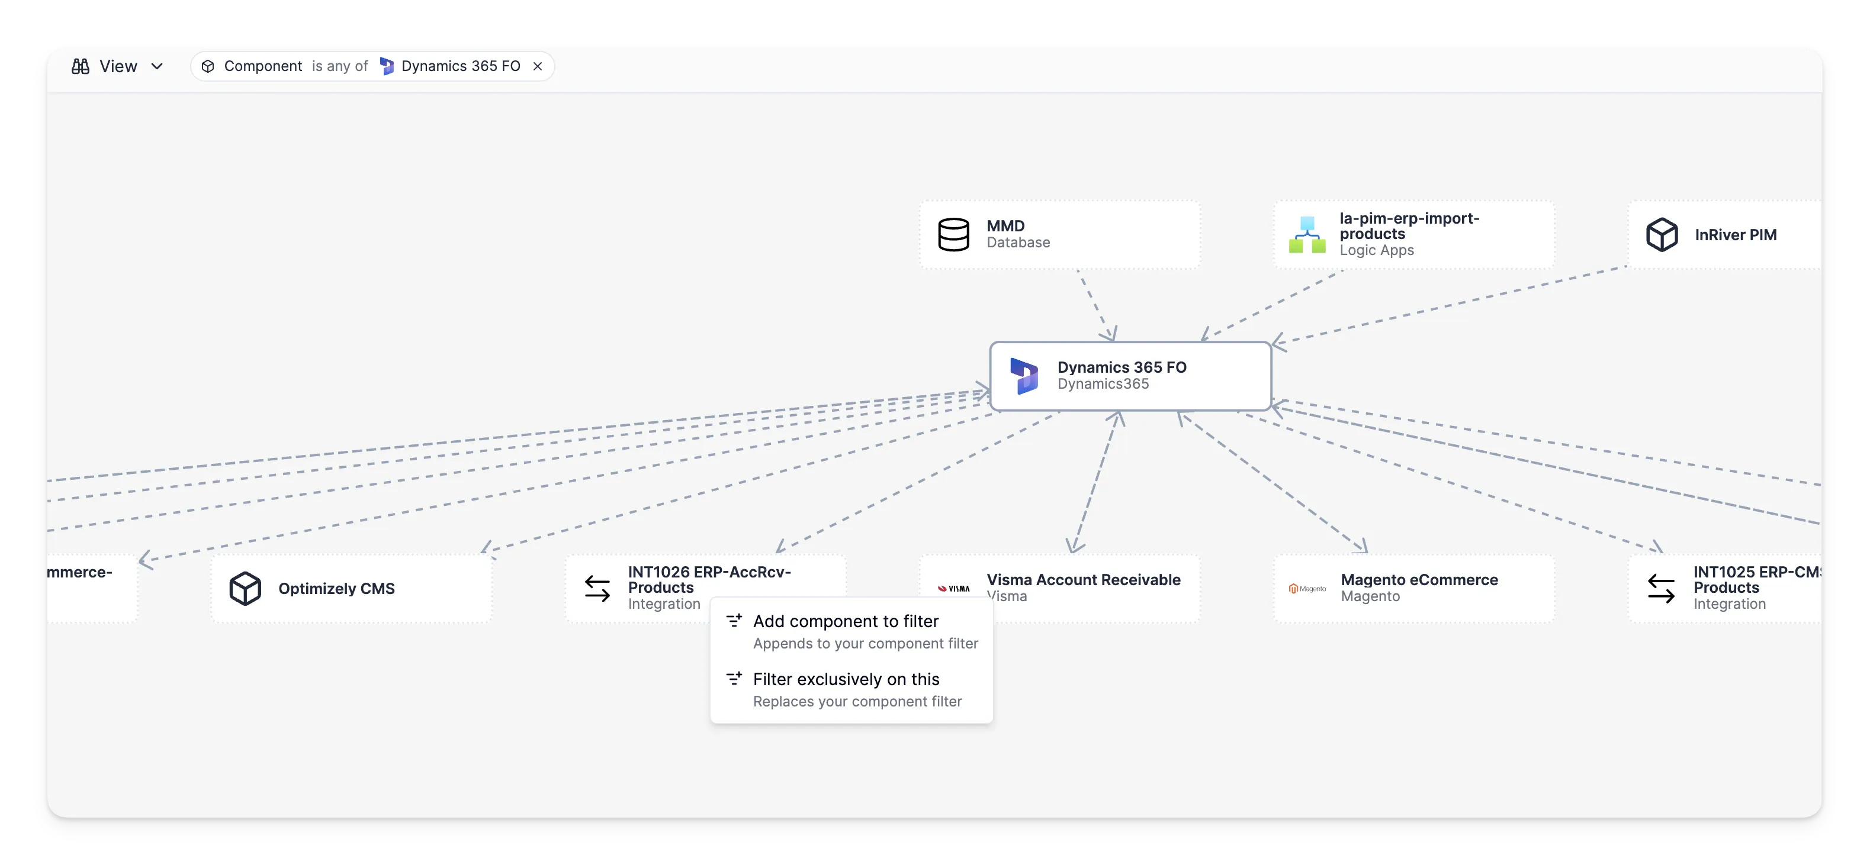Click the Dynamics 365 logo inside the filter chip
This screenshot has width=1870, height=865.
[x=387, y=66]
